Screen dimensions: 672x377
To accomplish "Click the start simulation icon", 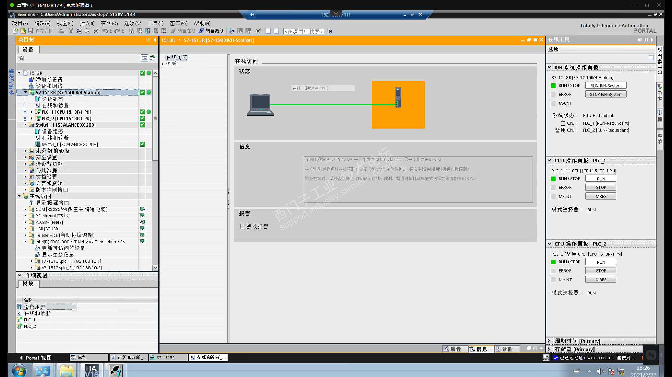I will [x=156, y=31].
